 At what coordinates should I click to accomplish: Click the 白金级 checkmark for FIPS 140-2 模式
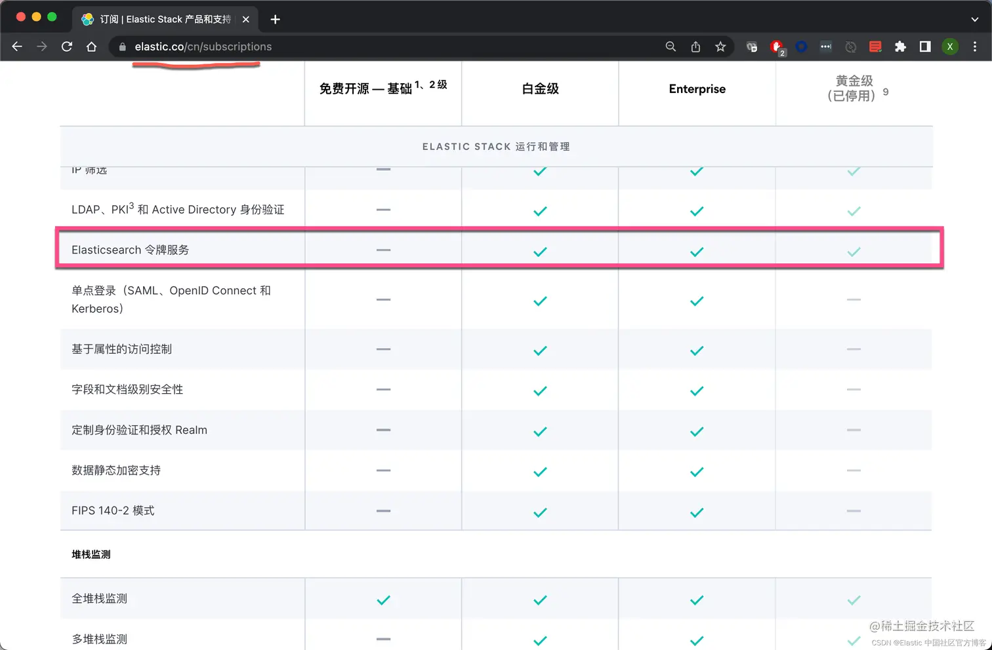(540, 512)
